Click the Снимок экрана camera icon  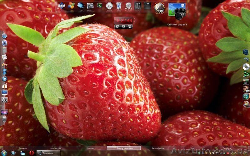pos(177,12)
